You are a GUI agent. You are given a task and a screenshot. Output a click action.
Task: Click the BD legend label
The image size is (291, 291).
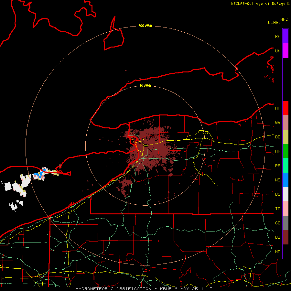coord(277,137)
